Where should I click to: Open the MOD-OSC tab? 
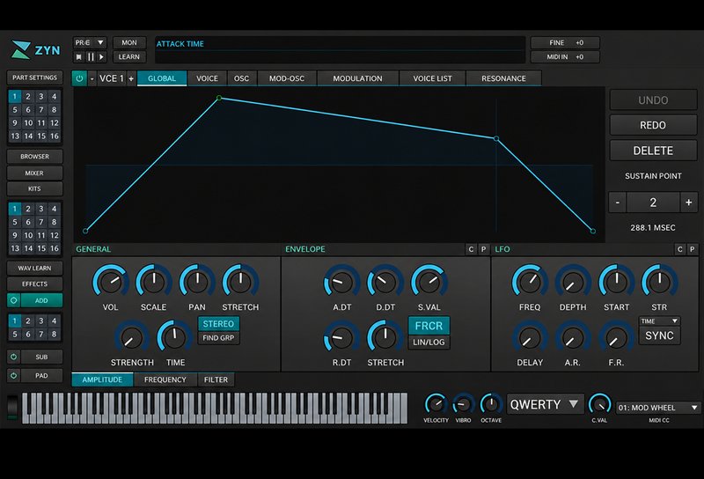point(287,78)
